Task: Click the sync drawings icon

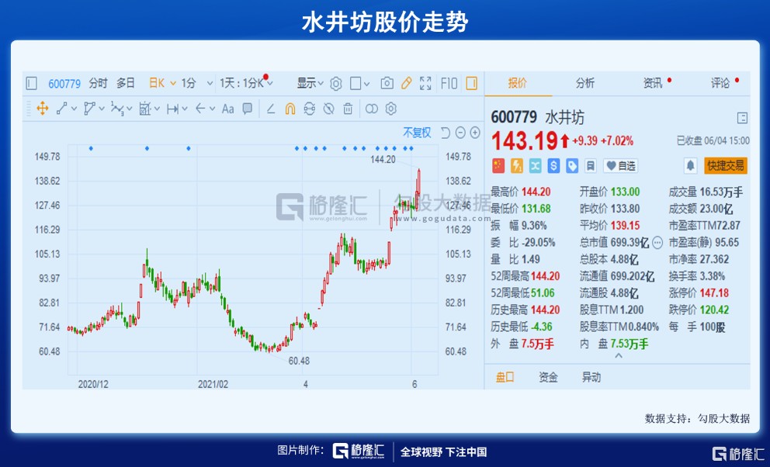Action: pos(310,109)
